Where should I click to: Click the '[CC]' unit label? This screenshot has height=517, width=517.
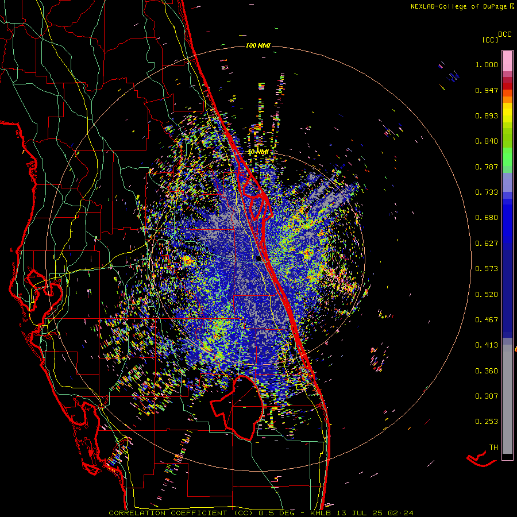pos(491,40)
